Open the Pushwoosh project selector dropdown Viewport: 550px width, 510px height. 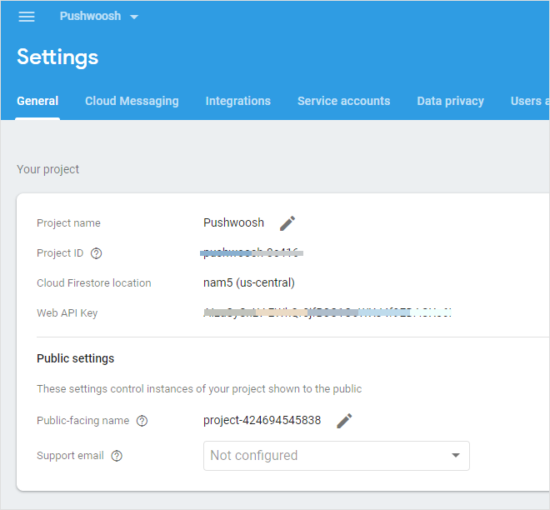[x=98, y=17]
